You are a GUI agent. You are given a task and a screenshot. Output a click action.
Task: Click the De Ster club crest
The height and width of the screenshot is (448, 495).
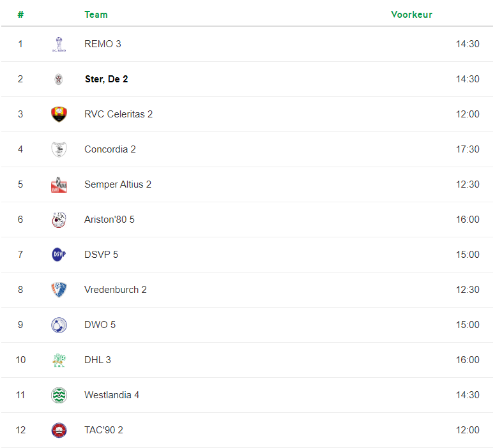[x=59, y=79]
